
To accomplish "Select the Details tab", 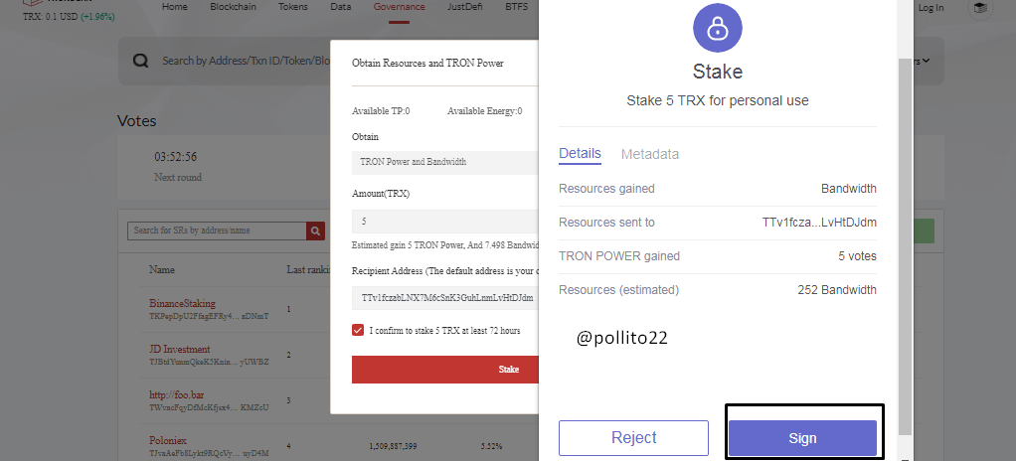I will click(580, 153).
